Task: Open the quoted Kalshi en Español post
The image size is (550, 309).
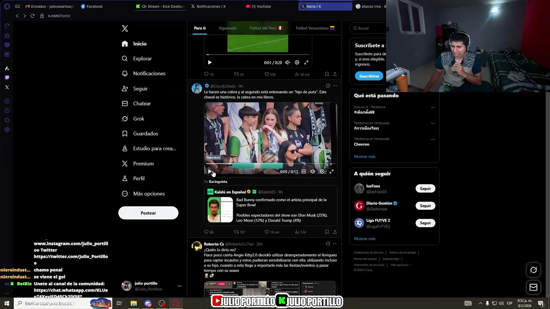Action: coord(270,206)
